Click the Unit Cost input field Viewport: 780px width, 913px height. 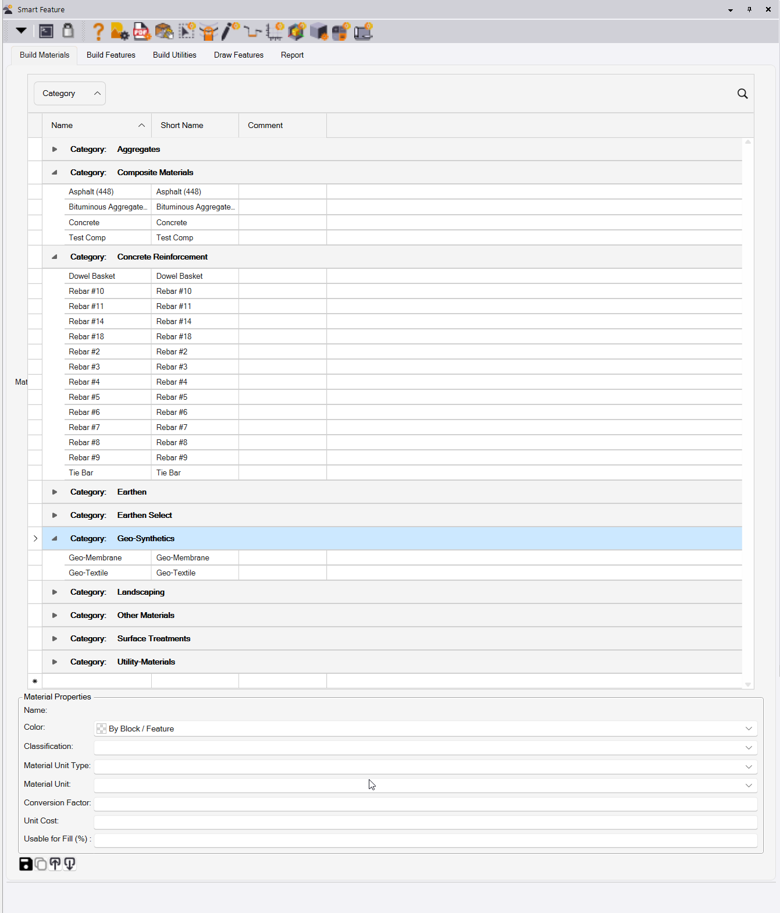click(x=425, y=822)
